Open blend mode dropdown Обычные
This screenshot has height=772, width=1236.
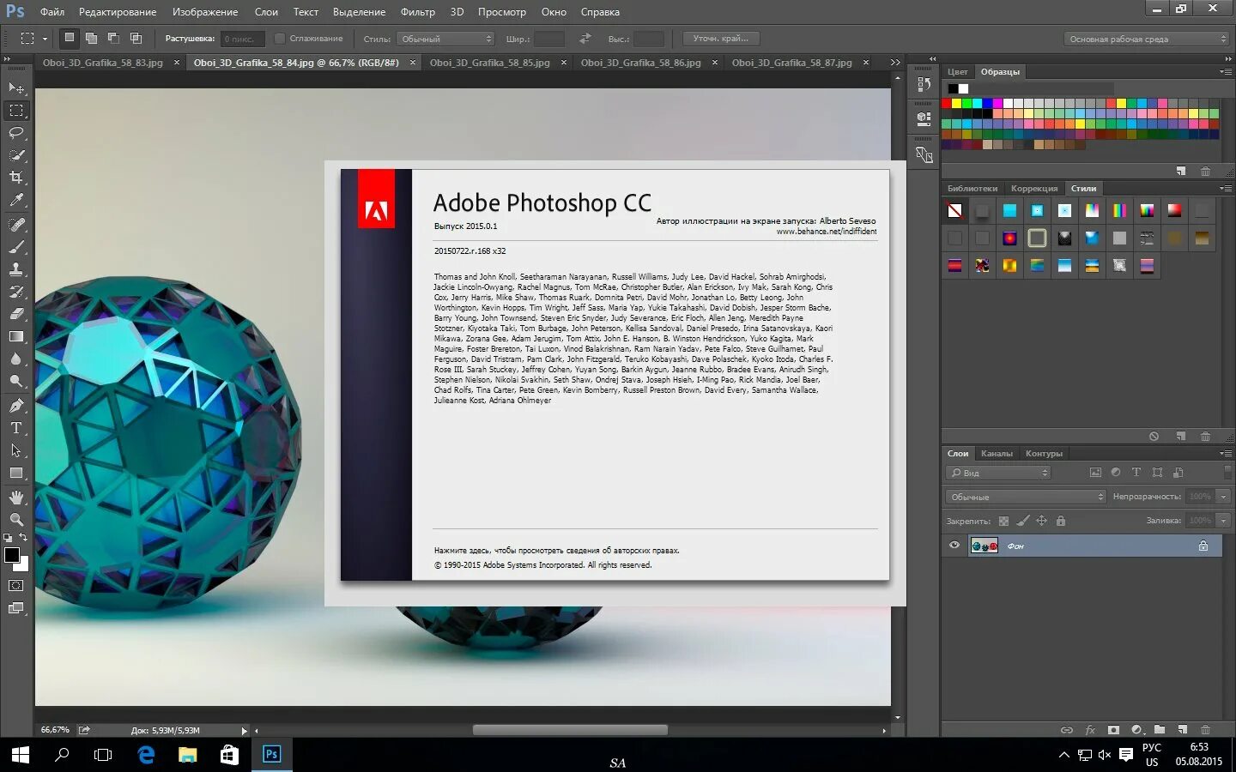tap(1026, 497)
